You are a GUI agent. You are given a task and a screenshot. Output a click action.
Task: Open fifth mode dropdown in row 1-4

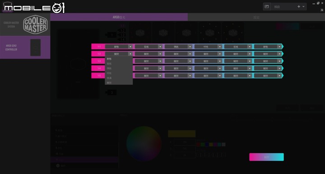pyautogui.click(x=238, y=69)
